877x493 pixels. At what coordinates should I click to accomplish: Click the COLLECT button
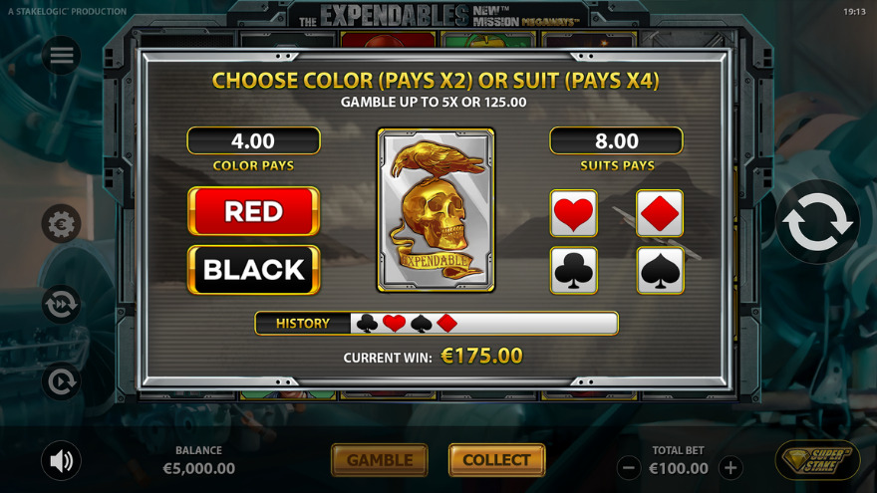click(496, 460)
